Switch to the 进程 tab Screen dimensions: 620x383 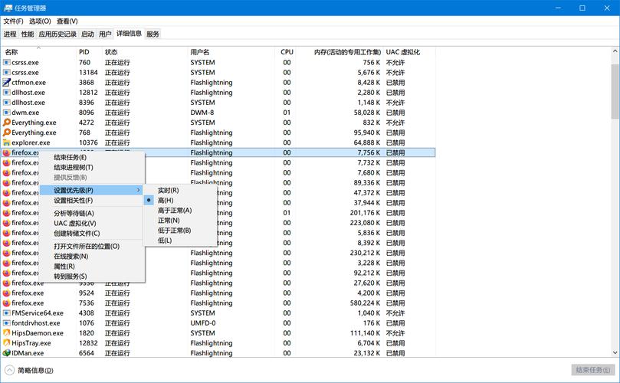click(10, 34)
